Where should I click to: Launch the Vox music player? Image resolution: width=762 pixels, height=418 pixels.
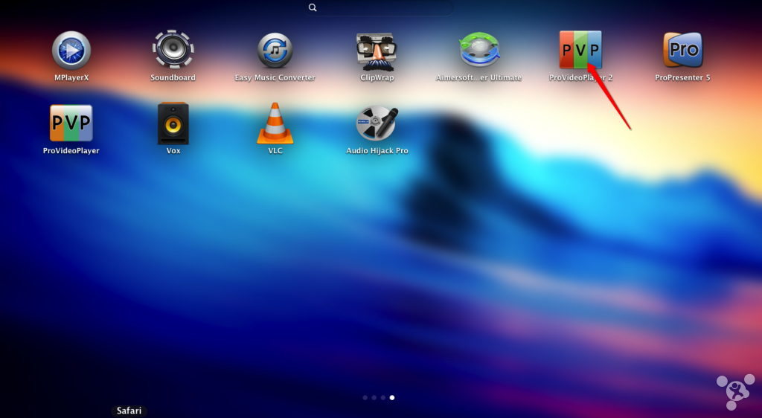tap(173, 123)
